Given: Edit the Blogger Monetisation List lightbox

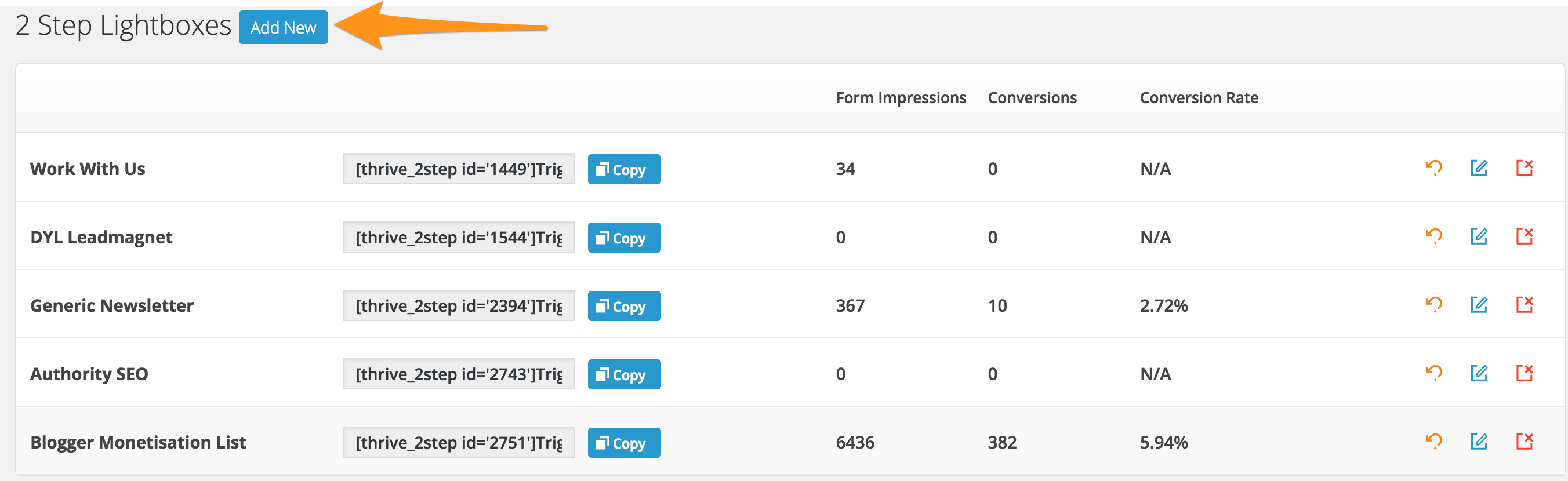Looking at the screenshot, I should [1479, 442].
